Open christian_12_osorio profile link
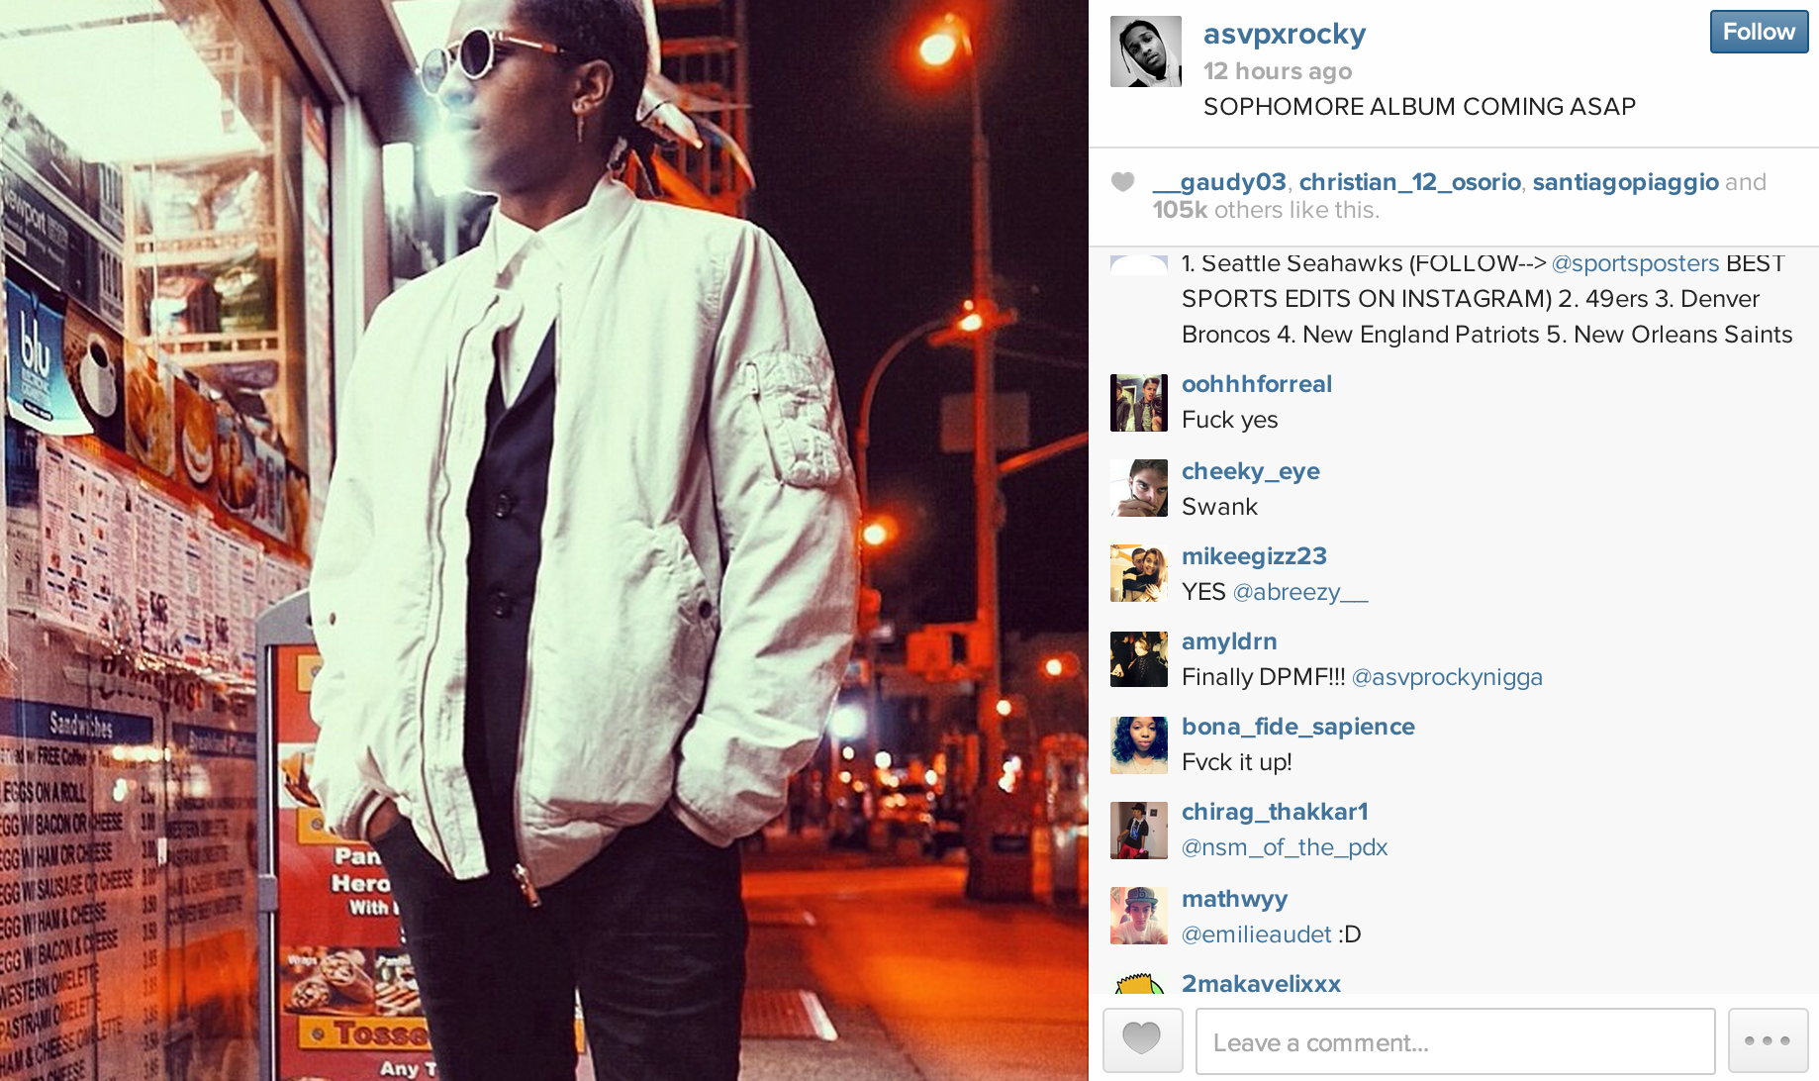This screenshot has height=1081, width=1819. click(x=1409, y=182)
